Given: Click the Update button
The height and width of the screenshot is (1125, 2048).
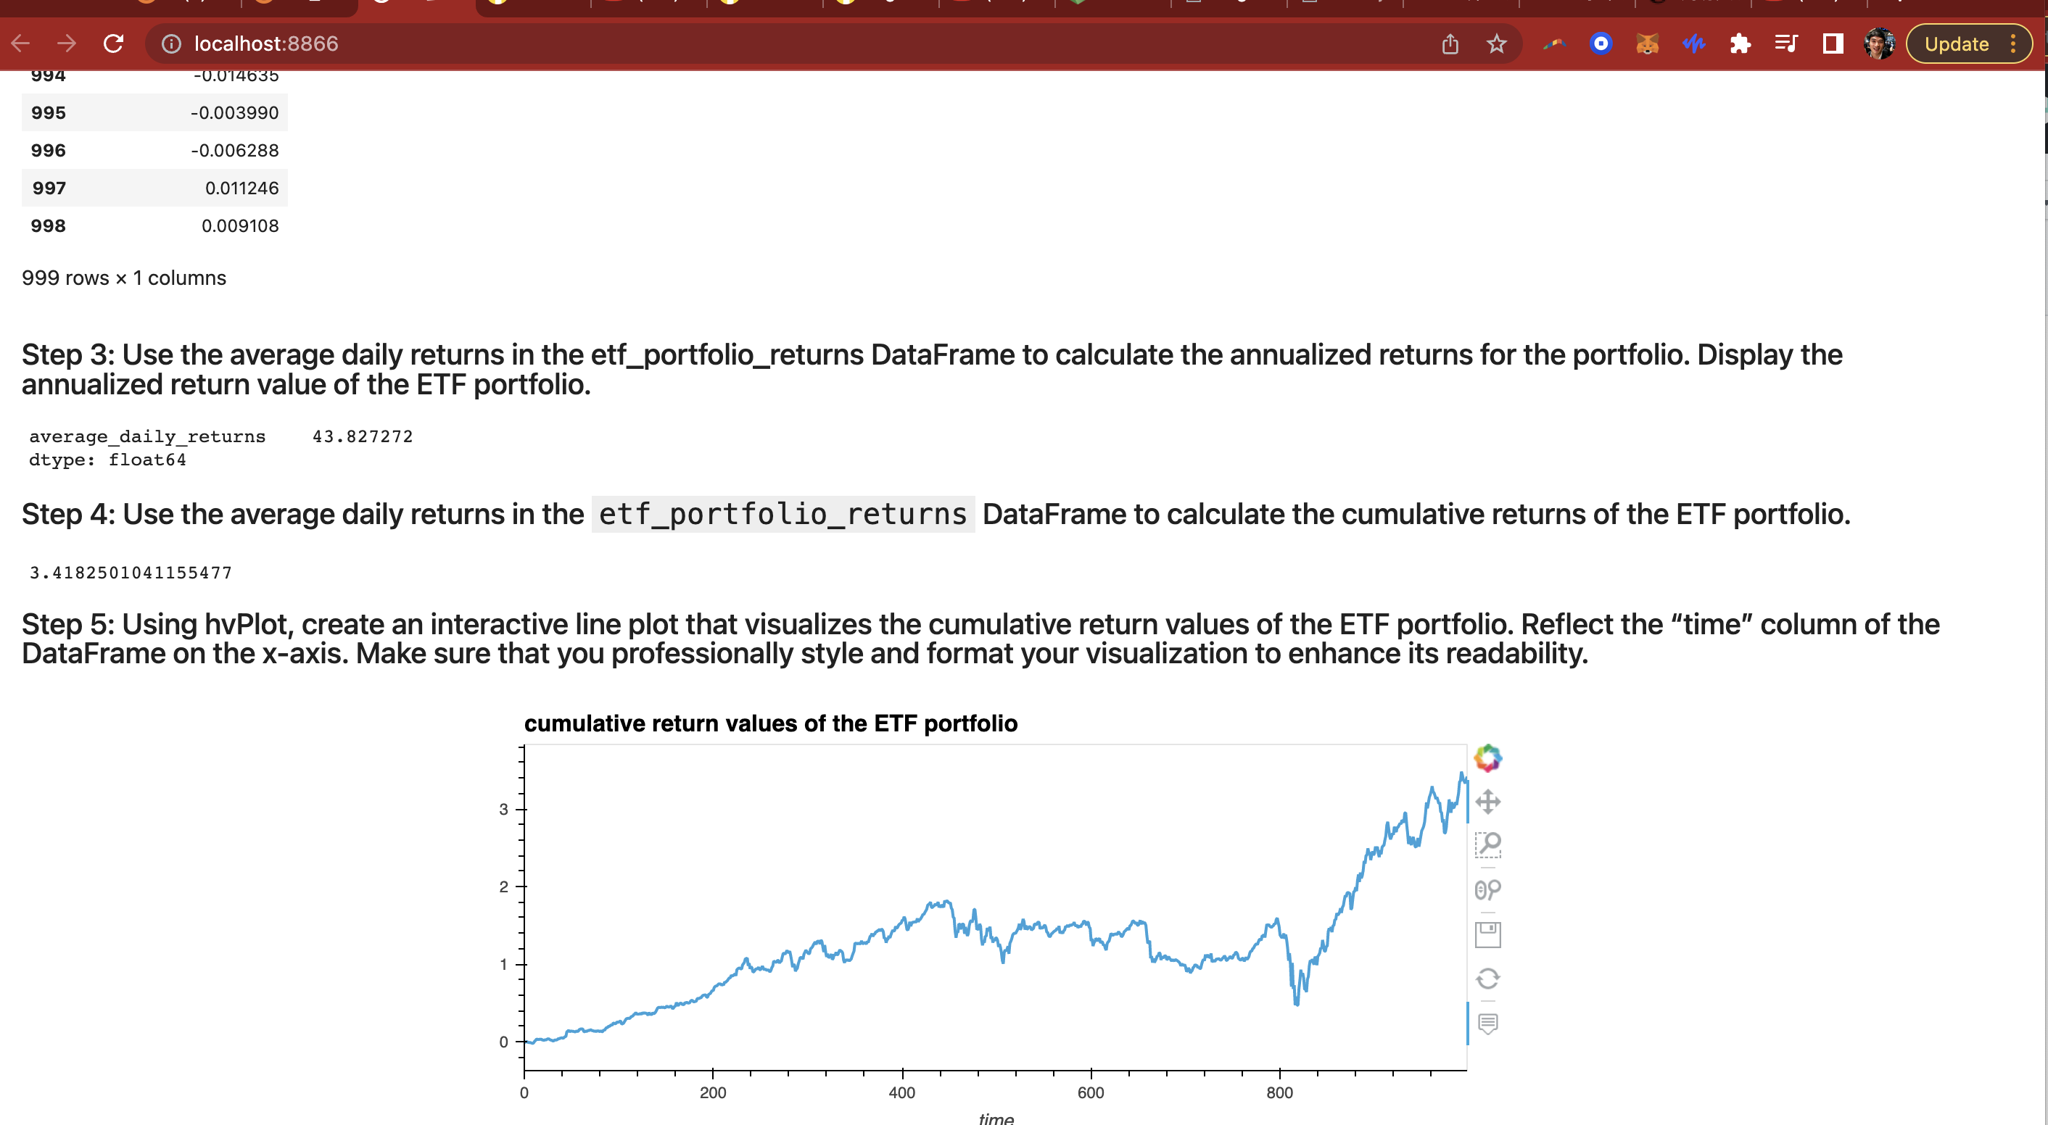Looking at the screenshot, I should tap(1957, 43).
